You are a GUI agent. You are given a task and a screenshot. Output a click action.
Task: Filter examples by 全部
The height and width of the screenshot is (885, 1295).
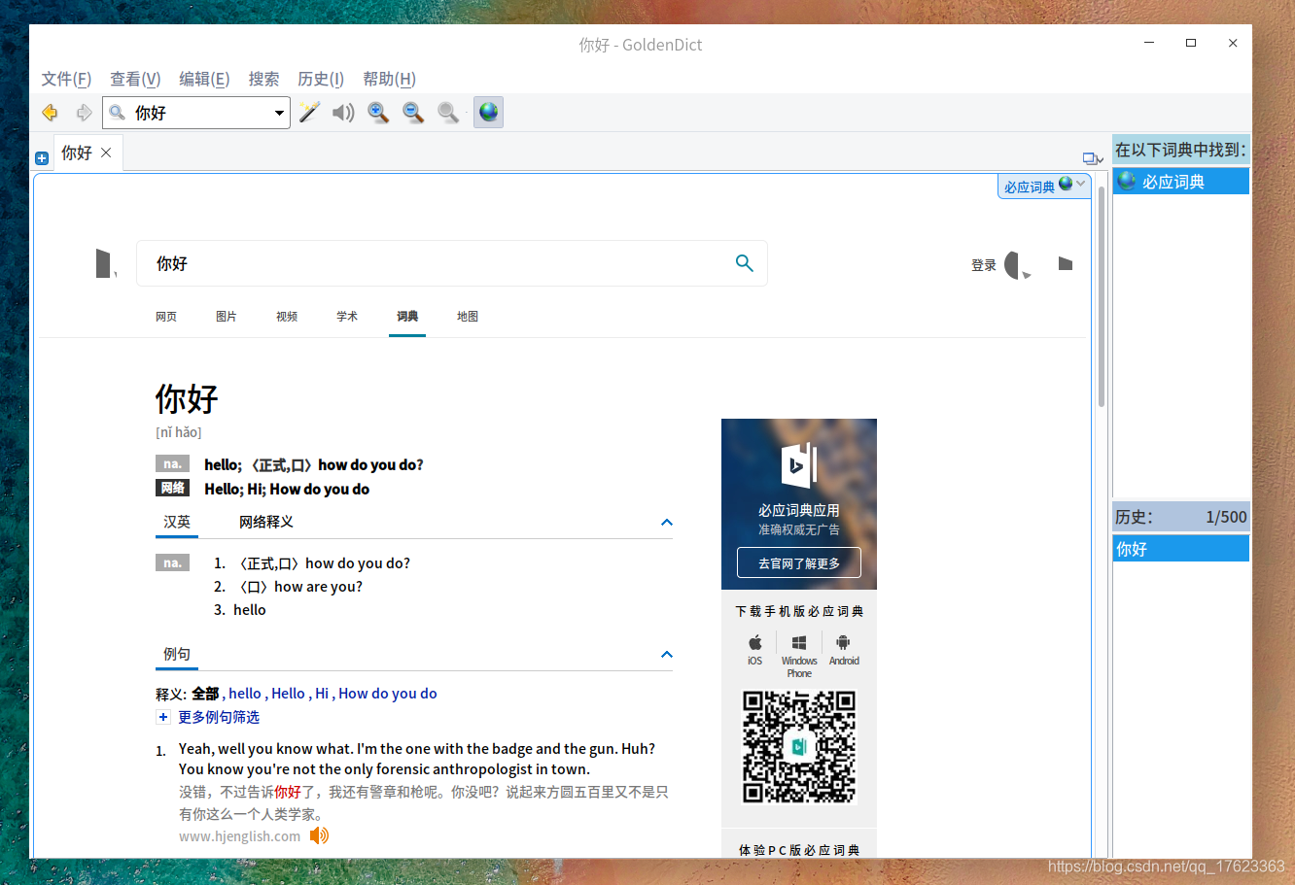click(x=205, y=694)
